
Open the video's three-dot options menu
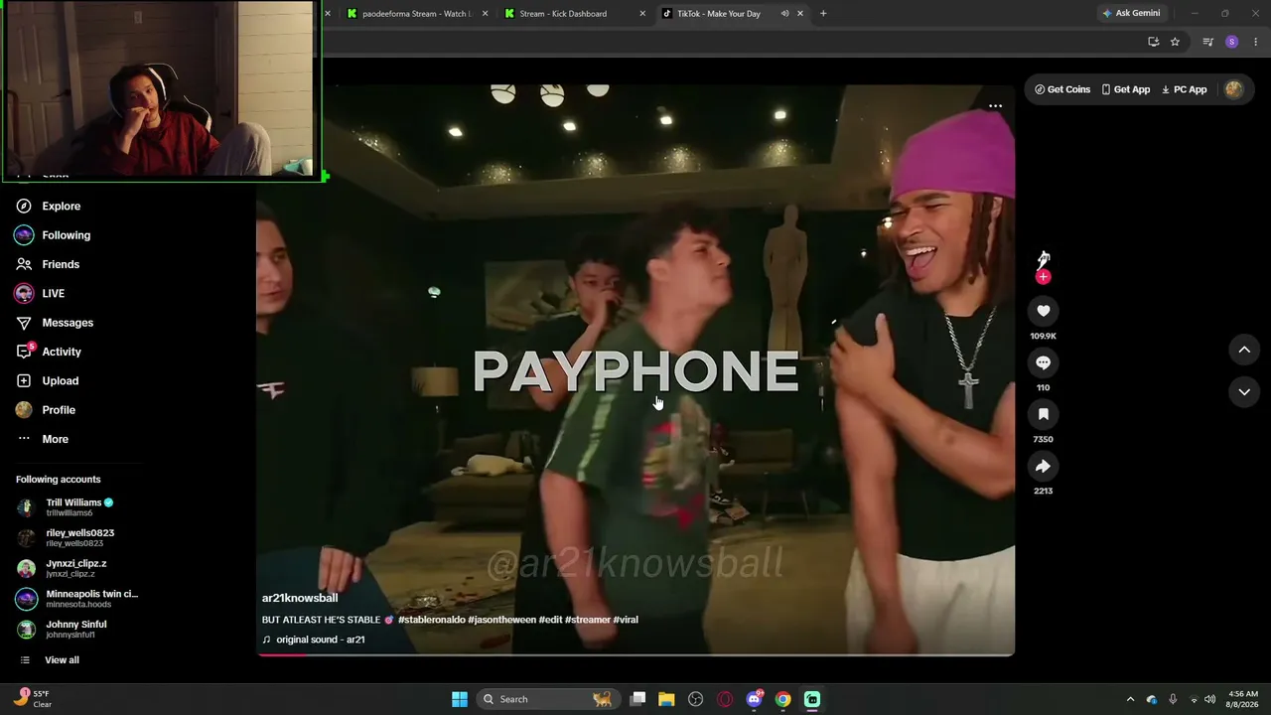pyautogui.click(x=995, y=106)
